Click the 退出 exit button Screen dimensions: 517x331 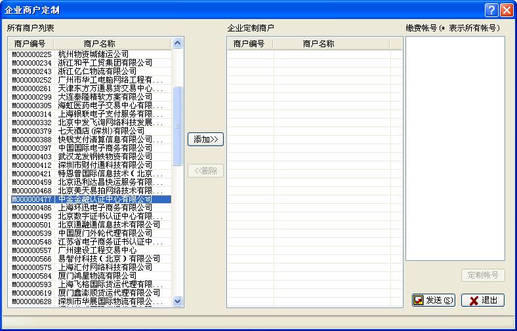(x=483, y=300)
